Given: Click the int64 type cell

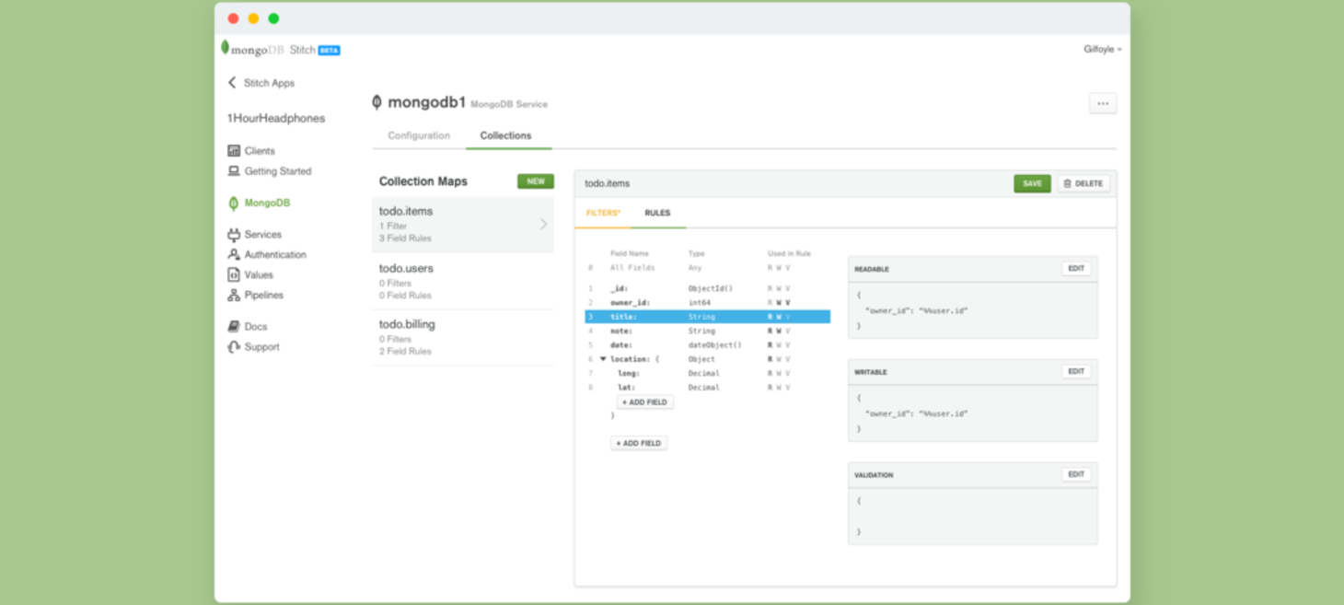Looking at the screenshot, I should pyautogui.click(x=699, y=302).
